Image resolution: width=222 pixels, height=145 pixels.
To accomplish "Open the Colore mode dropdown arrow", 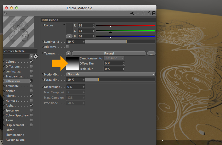I will [x=64, y=25].
